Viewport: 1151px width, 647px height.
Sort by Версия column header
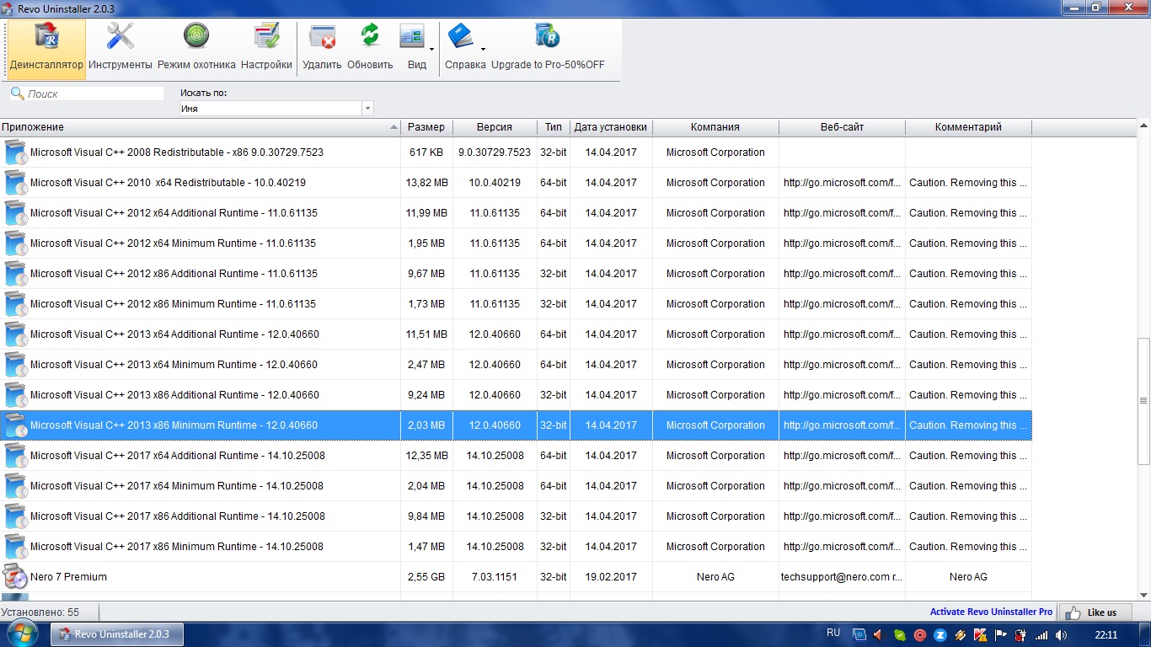[495, 127]
